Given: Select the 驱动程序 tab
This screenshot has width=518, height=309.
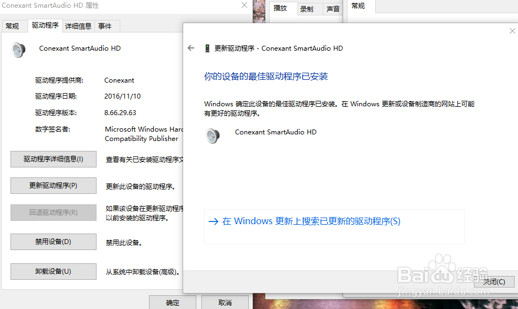Looking at the screenshot, I should (45, 25).
